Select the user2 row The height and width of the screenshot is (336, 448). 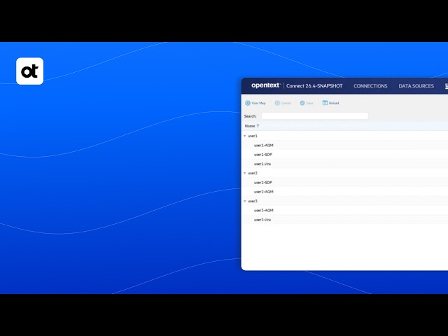[344, 173]
